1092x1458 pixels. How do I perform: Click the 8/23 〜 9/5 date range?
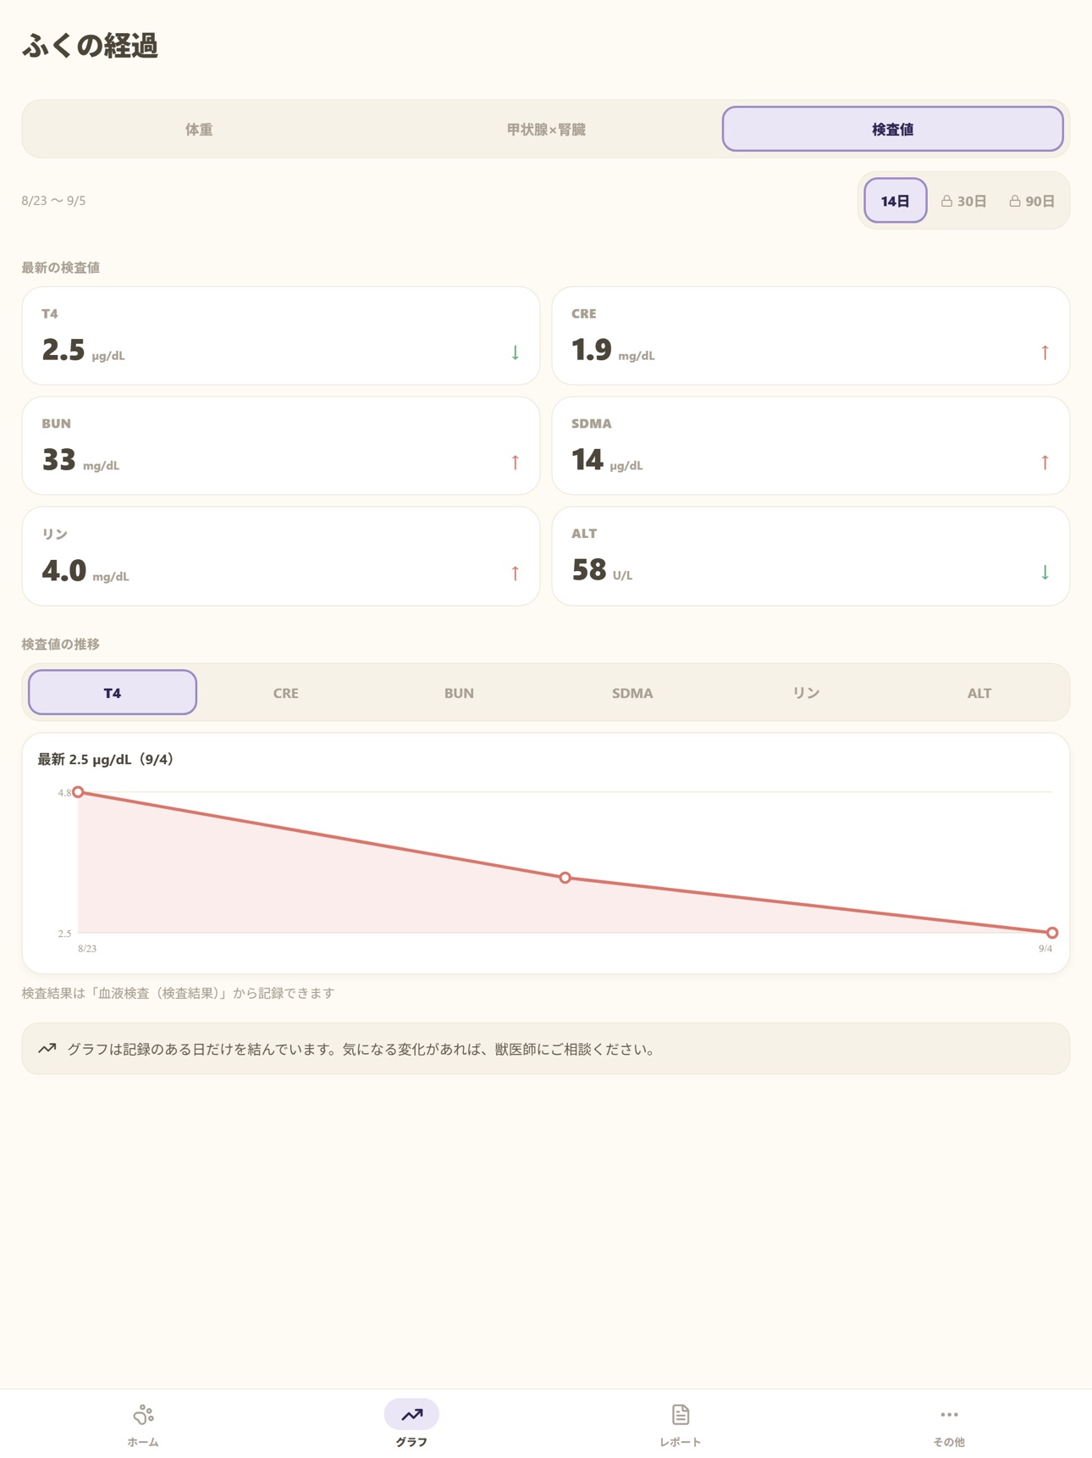click(x=53, y=201)
